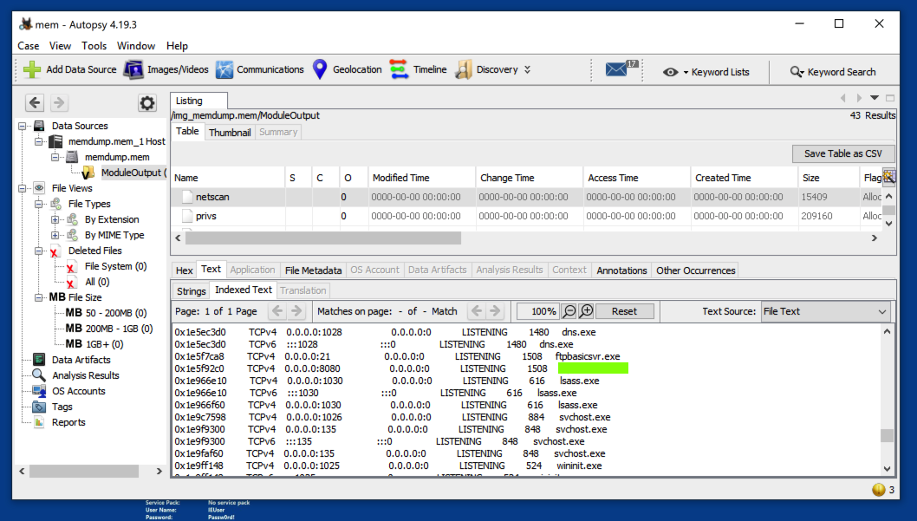This screenshot has height=521, width=917.
Task: Open the Text Source combo box
Action: tap(824, 311)
